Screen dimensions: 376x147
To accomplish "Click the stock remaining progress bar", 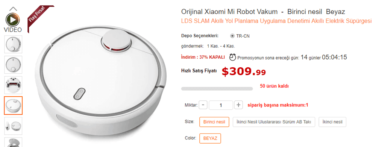I will [217, 89].
